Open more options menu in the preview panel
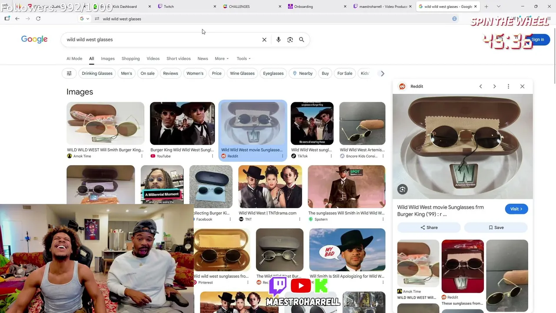The width and height of the screenshot is (556, 313). (x=508, y=87)
